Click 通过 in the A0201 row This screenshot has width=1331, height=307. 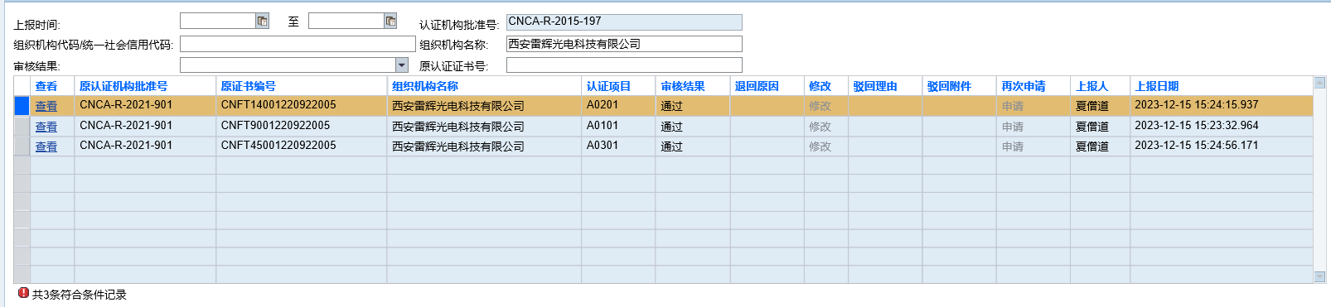point(671,106)
